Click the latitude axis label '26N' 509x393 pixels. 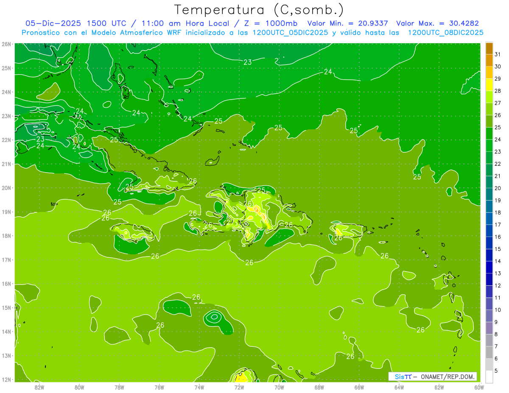(6, 44)
